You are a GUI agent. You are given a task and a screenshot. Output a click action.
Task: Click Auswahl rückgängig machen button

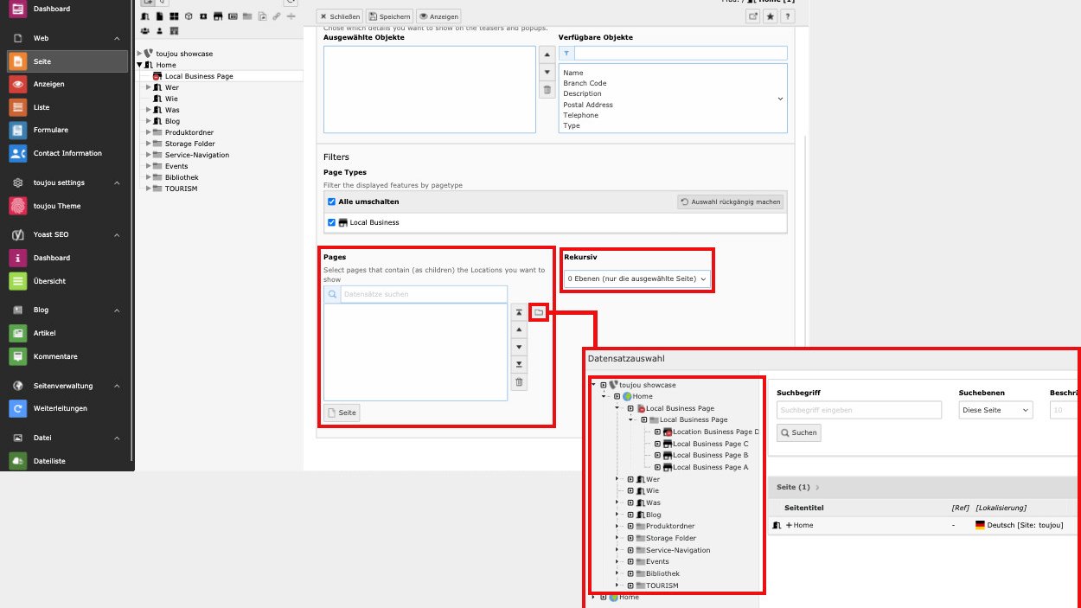coord(730,202)
